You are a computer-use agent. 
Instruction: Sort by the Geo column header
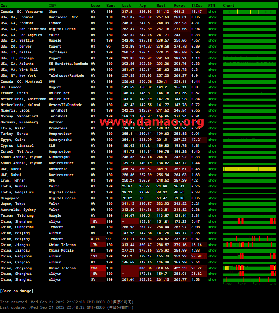(x=4, y=6)
